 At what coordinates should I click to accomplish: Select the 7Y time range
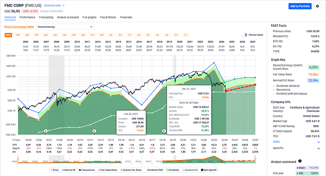pyautogui.click(x=129, y=35)
